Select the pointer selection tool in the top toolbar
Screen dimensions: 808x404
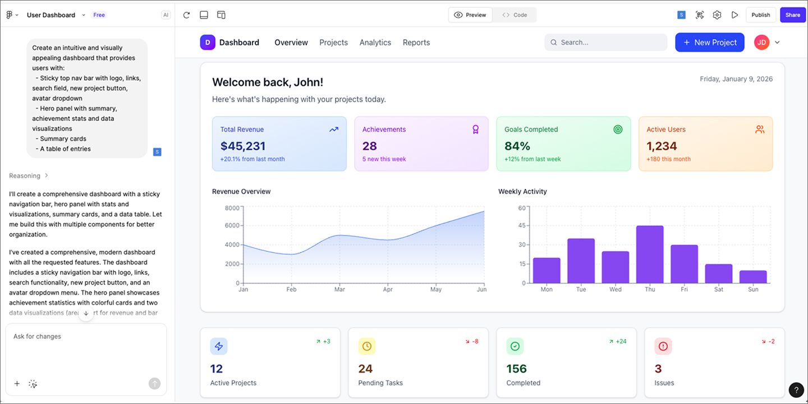click(x=700, y=15)
